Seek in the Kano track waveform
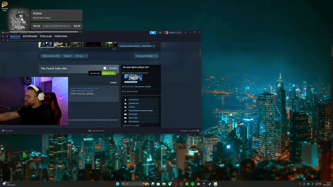The width and height of the screenshot is (333, 187). pos(57,26)
